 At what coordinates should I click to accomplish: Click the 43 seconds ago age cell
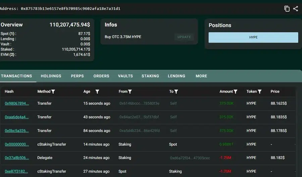pyautogui.click(x=97, y=117)
